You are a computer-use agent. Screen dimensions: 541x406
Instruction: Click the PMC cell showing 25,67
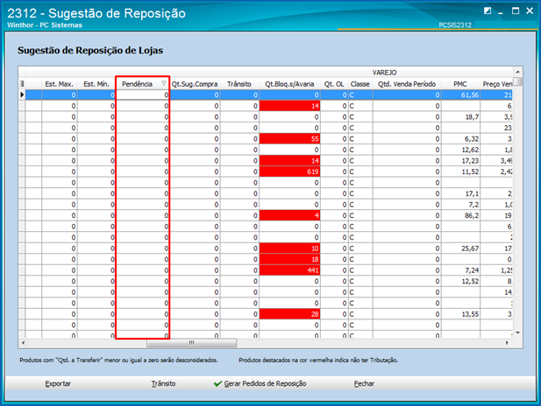click(460, 248)
